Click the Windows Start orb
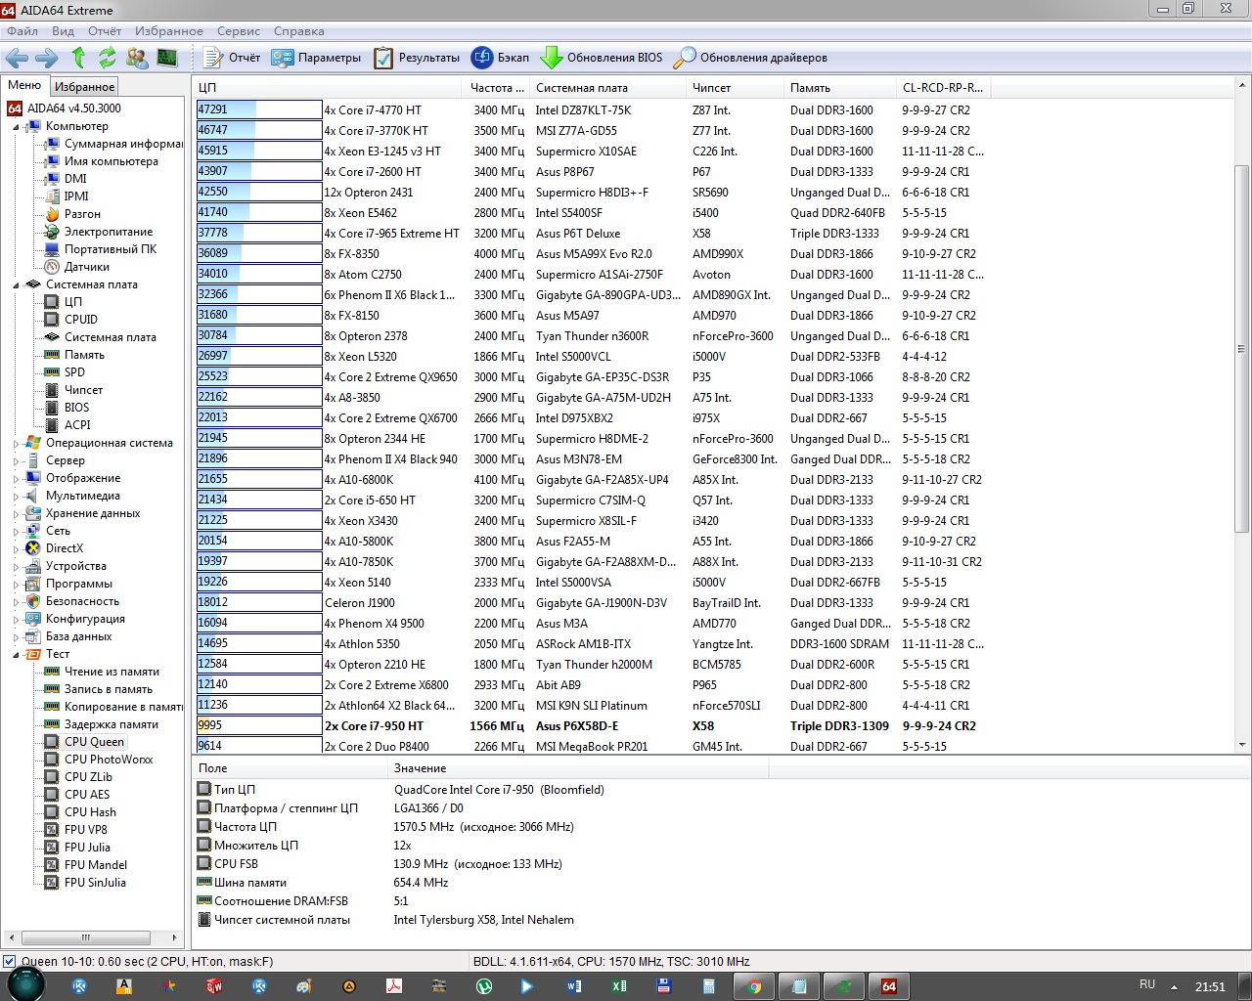 coord(26,984)
